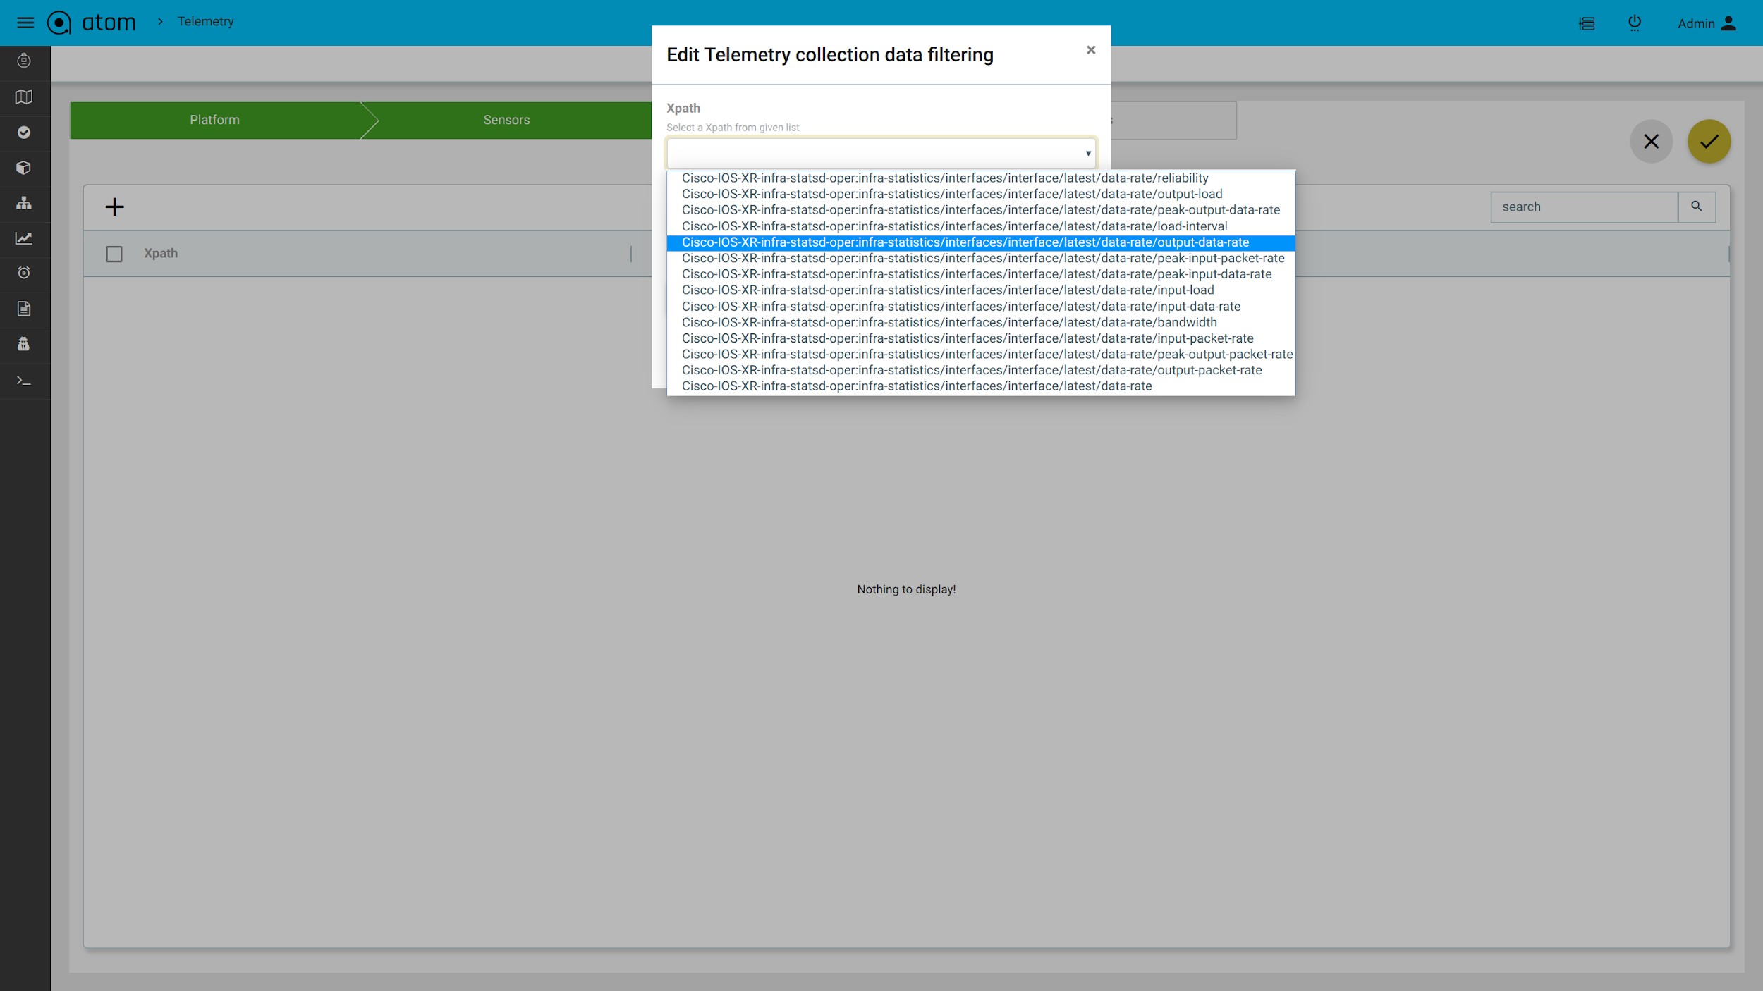Viewport: 1763px width, 991px height.
Task: Open the dashboard sidebar icon
Action: (x=24, y=61)
